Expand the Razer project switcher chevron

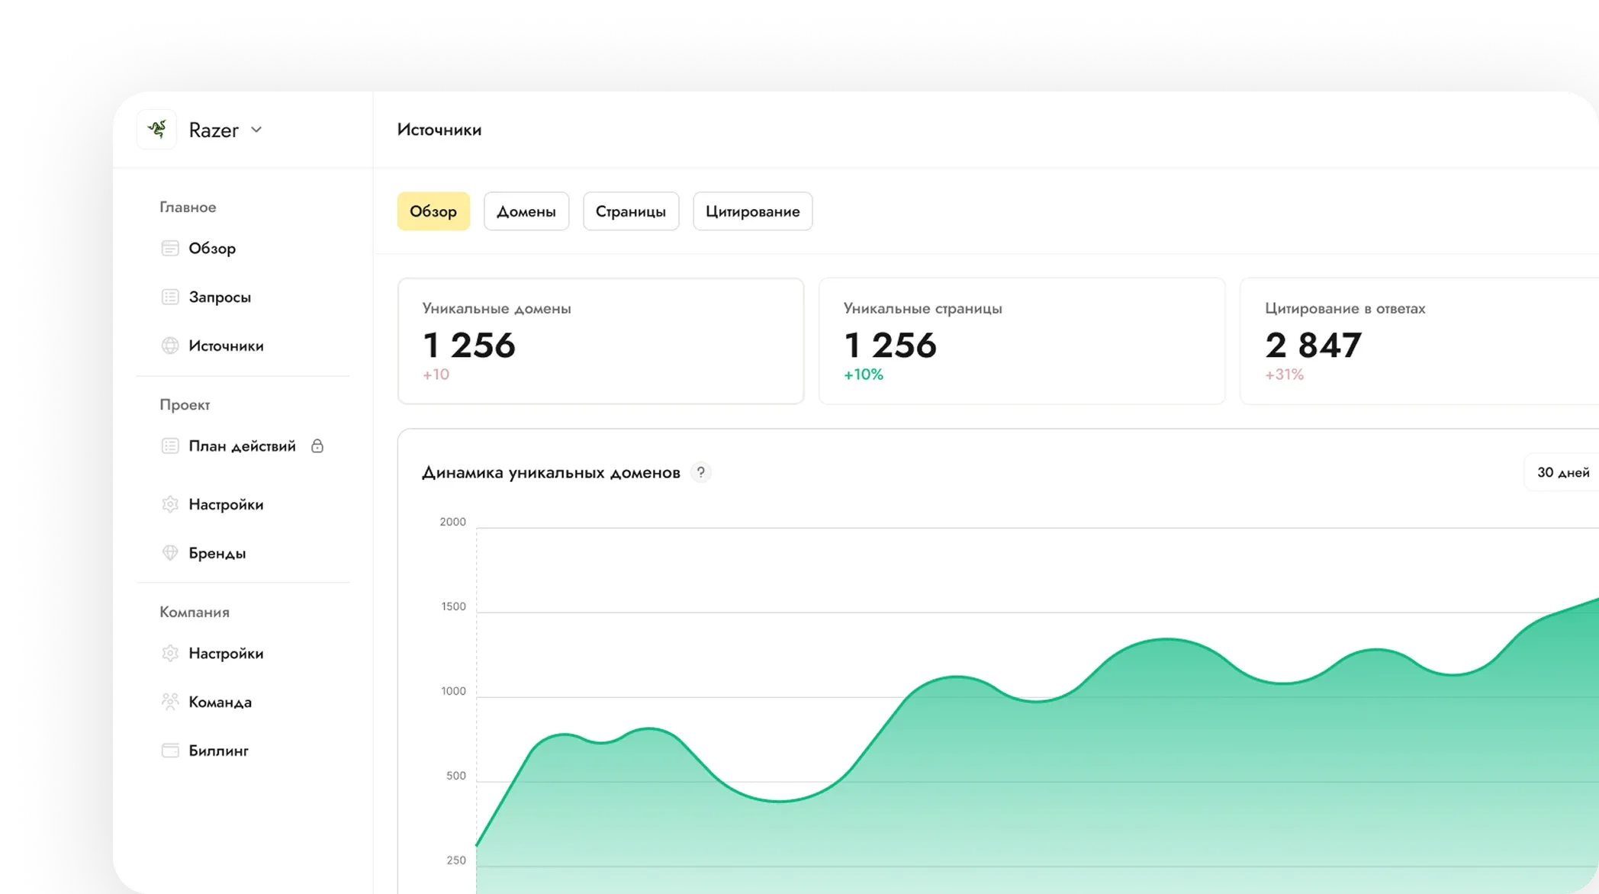pyautogui.click(x=256, y=130)
